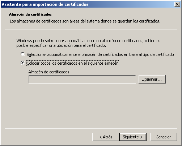Choose the 'Colocar todos los certificados' radio button

pos(23,63)
